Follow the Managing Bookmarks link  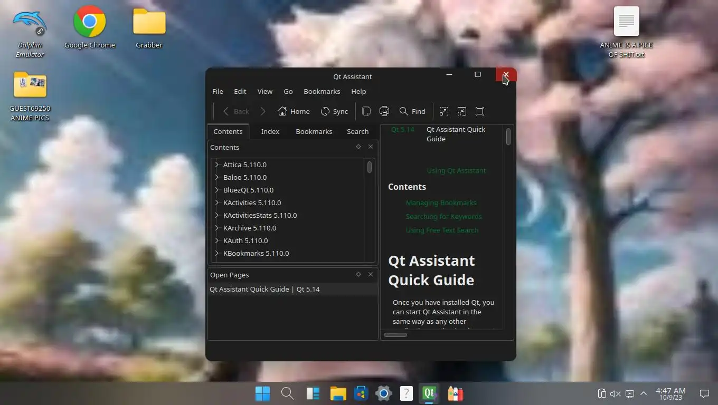(x=441, y=202)
